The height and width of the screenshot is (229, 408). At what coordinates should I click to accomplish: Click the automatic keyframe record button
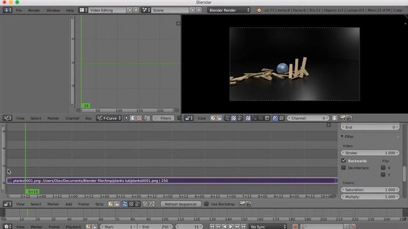[x=295, y=226]
